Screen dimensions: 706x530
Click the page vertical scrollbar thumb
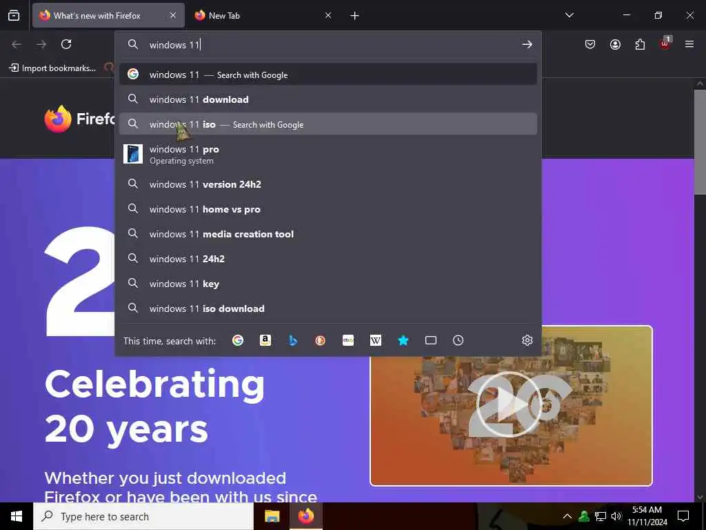700,142
